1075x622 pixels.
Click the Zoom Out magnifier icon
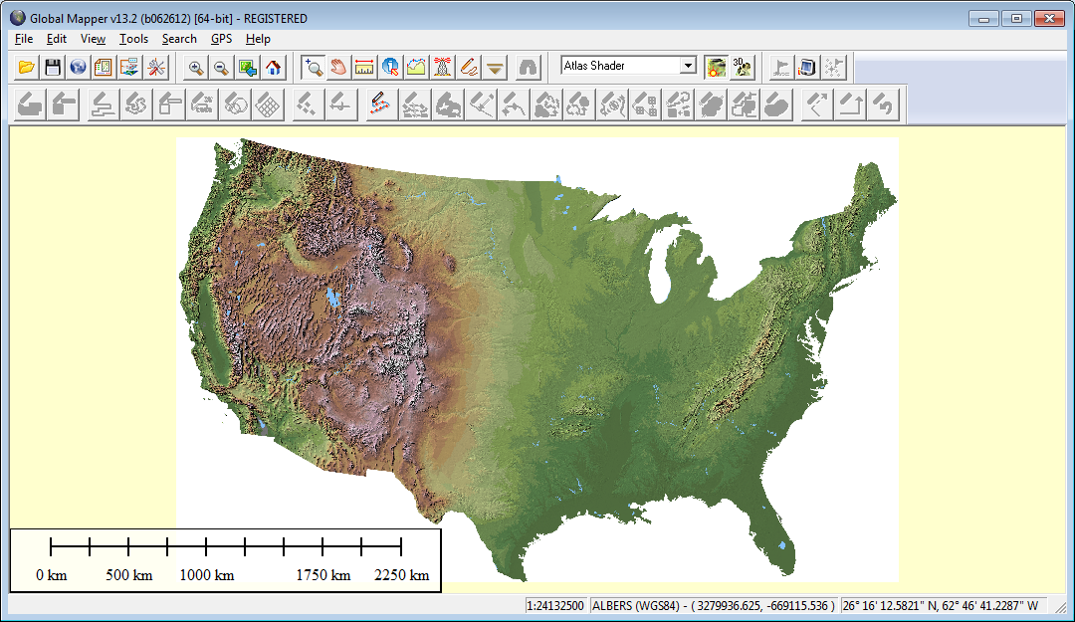[221, 68]
